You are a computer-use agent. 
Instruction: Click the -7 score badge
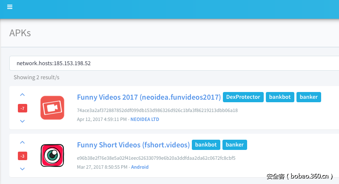[23, 109]
